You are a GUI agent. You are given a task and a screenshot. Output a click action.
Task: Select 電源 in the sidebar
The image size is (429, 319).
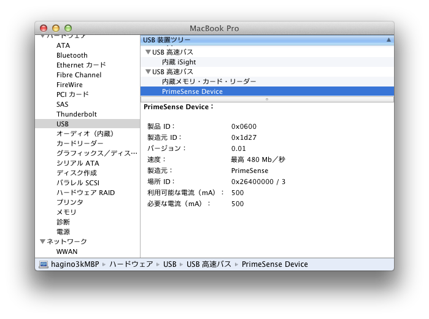click(x=63, y=232)
